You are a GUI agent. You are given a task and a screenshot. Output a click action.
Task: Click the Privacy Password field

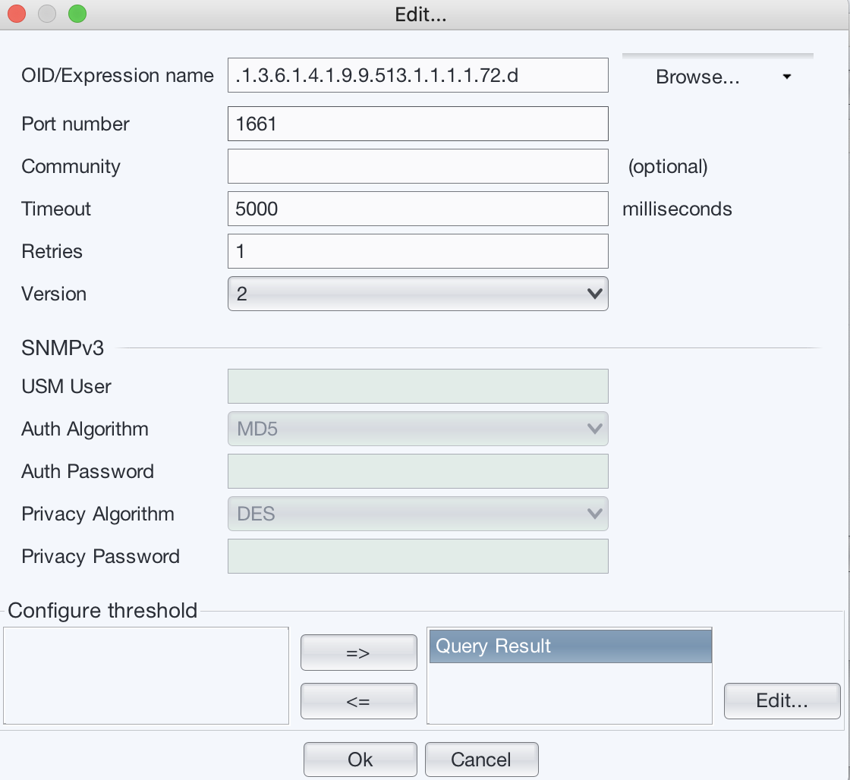pyautogui.click(x=417, y=556)
